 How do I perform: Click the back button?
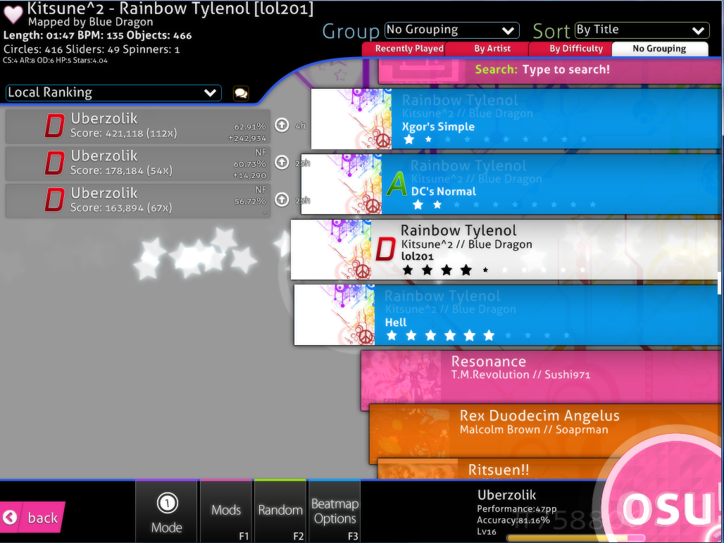[x=32, y=518]
